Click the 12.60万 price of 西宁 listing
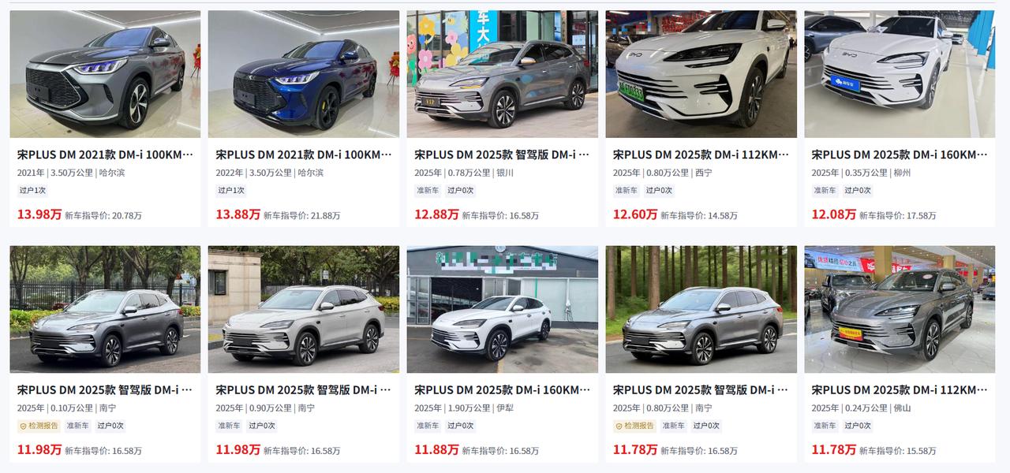1010x473 pixels. pos(635,214)
